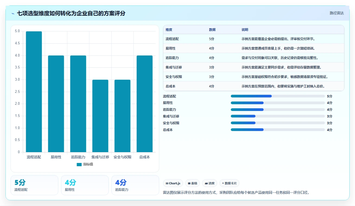Screen dimensions: 355x206
Task: Click the description mentioning 历史记录仍需核验完整性
Action: (280, 58)
